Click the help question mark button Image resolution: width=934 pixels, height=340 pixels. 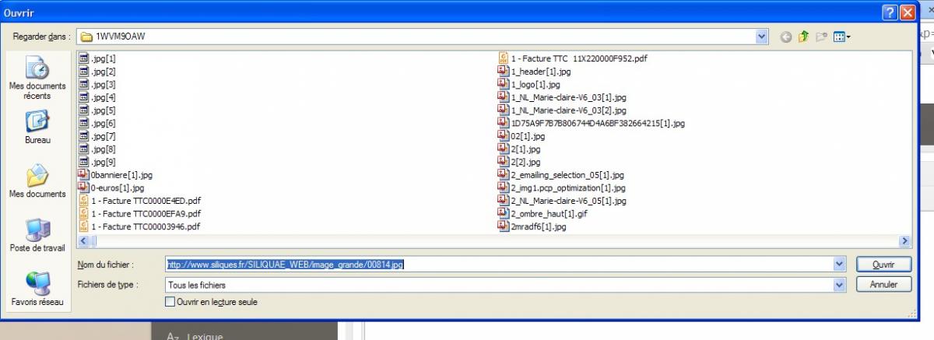(890, 12)
